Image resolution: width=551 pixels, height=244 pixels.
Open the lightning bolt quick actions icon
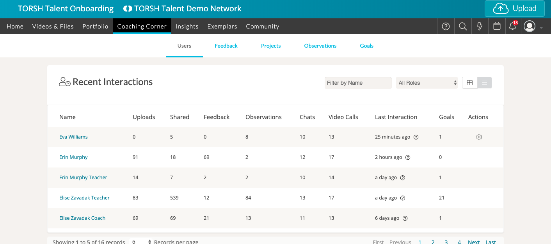[x=480, y=27]
